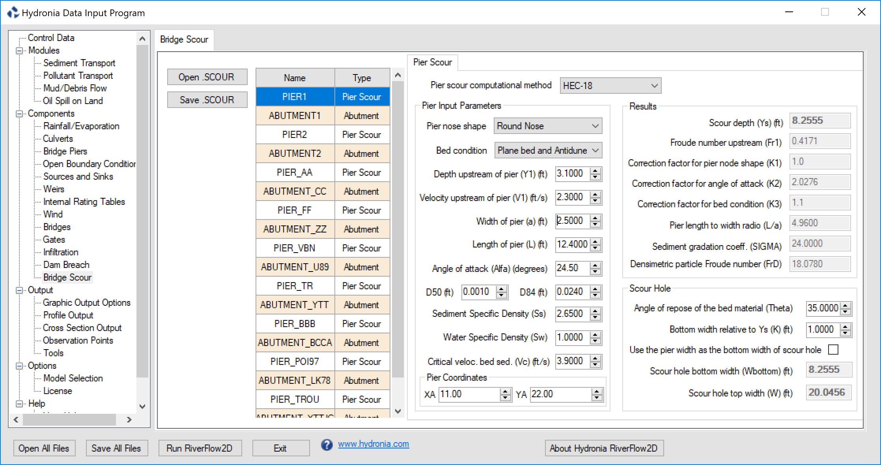Viewport: 881px width, 465px height.
Task: Increase Depth upstream of pier (Y1) value
Action: pos(595,171)
